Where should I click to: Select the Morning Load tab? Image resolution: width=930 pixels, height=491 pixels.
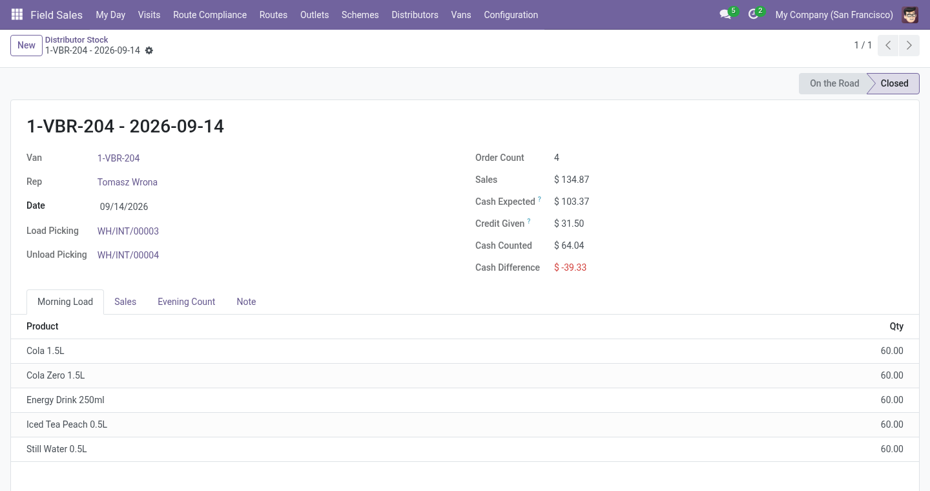65,302
